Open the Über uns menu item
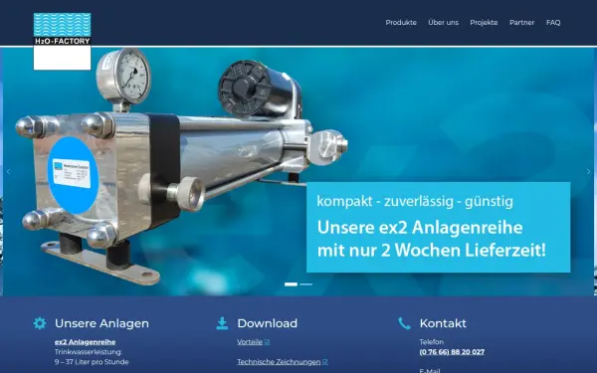The width and height of the screenshot is (597, 373). [x=443, y=23]
